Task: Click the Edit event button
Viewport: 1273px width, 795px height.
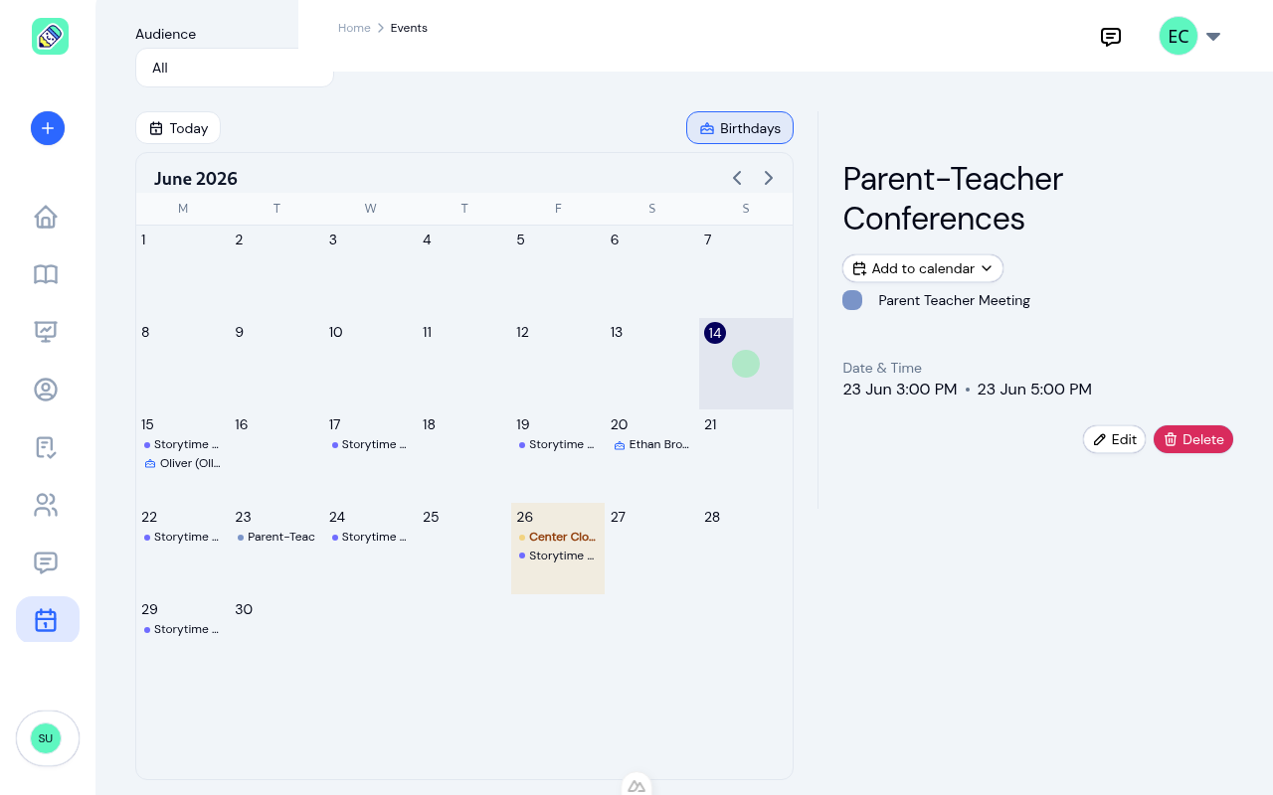Action: pyautogui.click(x=1114, y=439)
